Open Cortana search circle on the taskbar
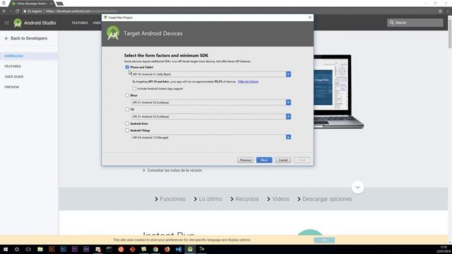Image resolution: width=452 pixels, height=254 pixels. (x=17, y=249)
